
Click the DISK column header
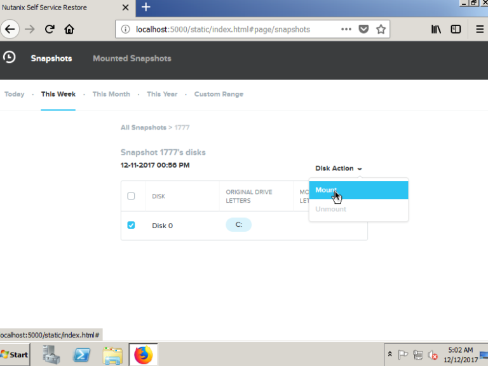point(158,196)
